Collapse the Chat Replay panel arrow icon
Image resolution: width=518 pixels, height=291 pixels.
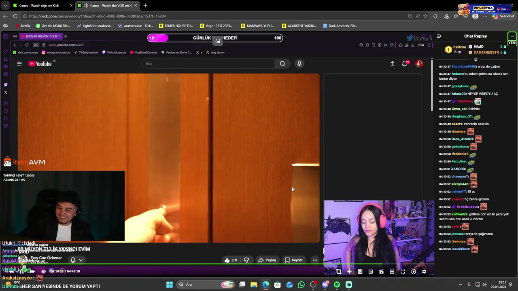[x=439, y=36]
